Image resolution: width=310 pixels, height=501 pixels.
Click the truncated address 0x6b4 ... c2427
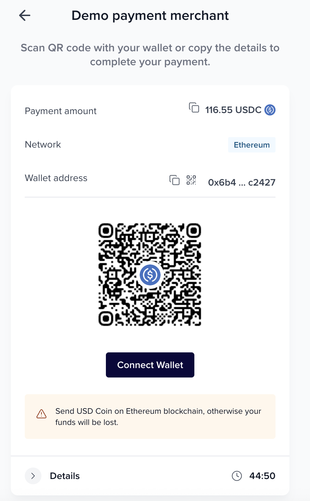tap(241, 182)
